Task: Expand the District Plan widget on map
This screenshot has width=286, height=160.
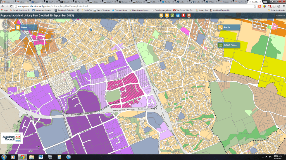Action: [x=228, y=45]
